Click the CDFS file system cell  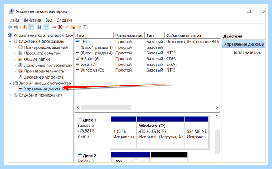click(x=171, y=59)
